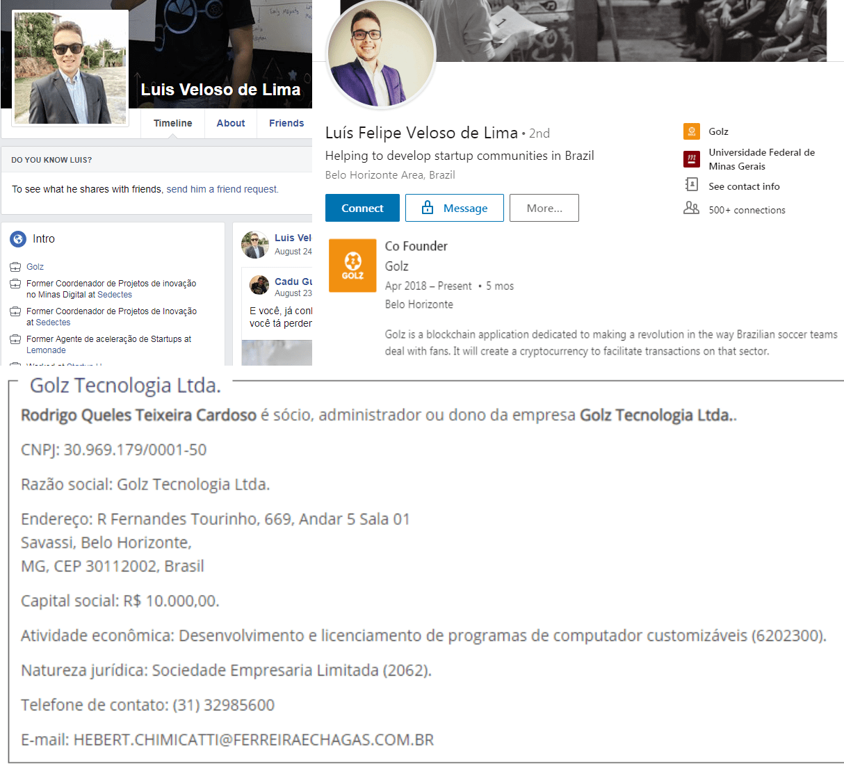Click the Message button with lock icon
This screenshot has width=844, height=766.
455,208
